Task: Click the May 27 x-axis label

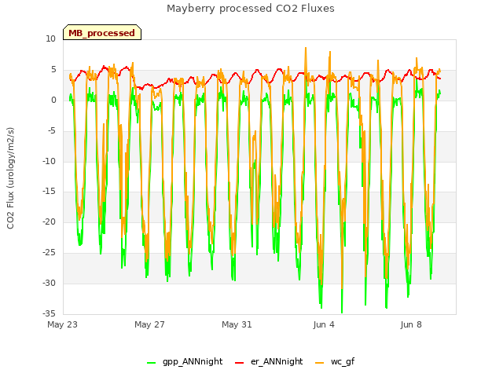Action: 149,324
